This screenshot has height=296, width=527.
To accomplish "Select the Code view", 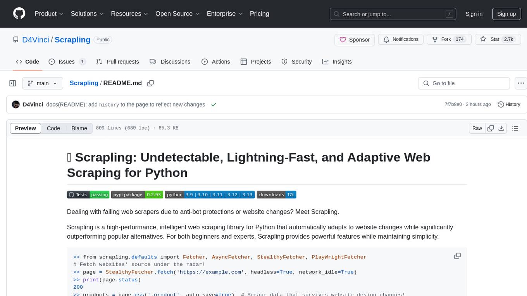I will tap(53, 128).
